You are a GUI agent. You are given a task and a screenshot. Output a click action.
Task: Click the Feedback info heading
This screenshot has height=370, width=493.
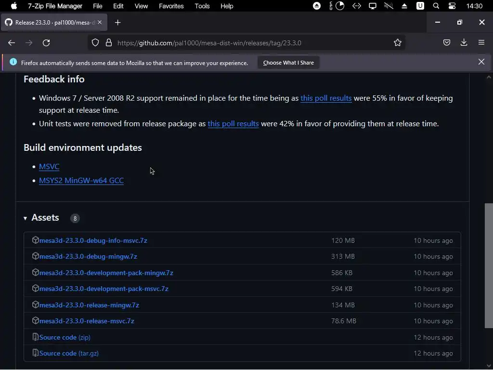point(54,79)
